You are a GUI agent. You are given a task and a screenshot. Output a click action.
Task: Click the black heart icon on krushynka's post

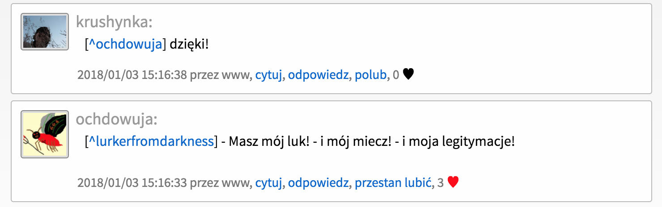[x=408, y=74]
